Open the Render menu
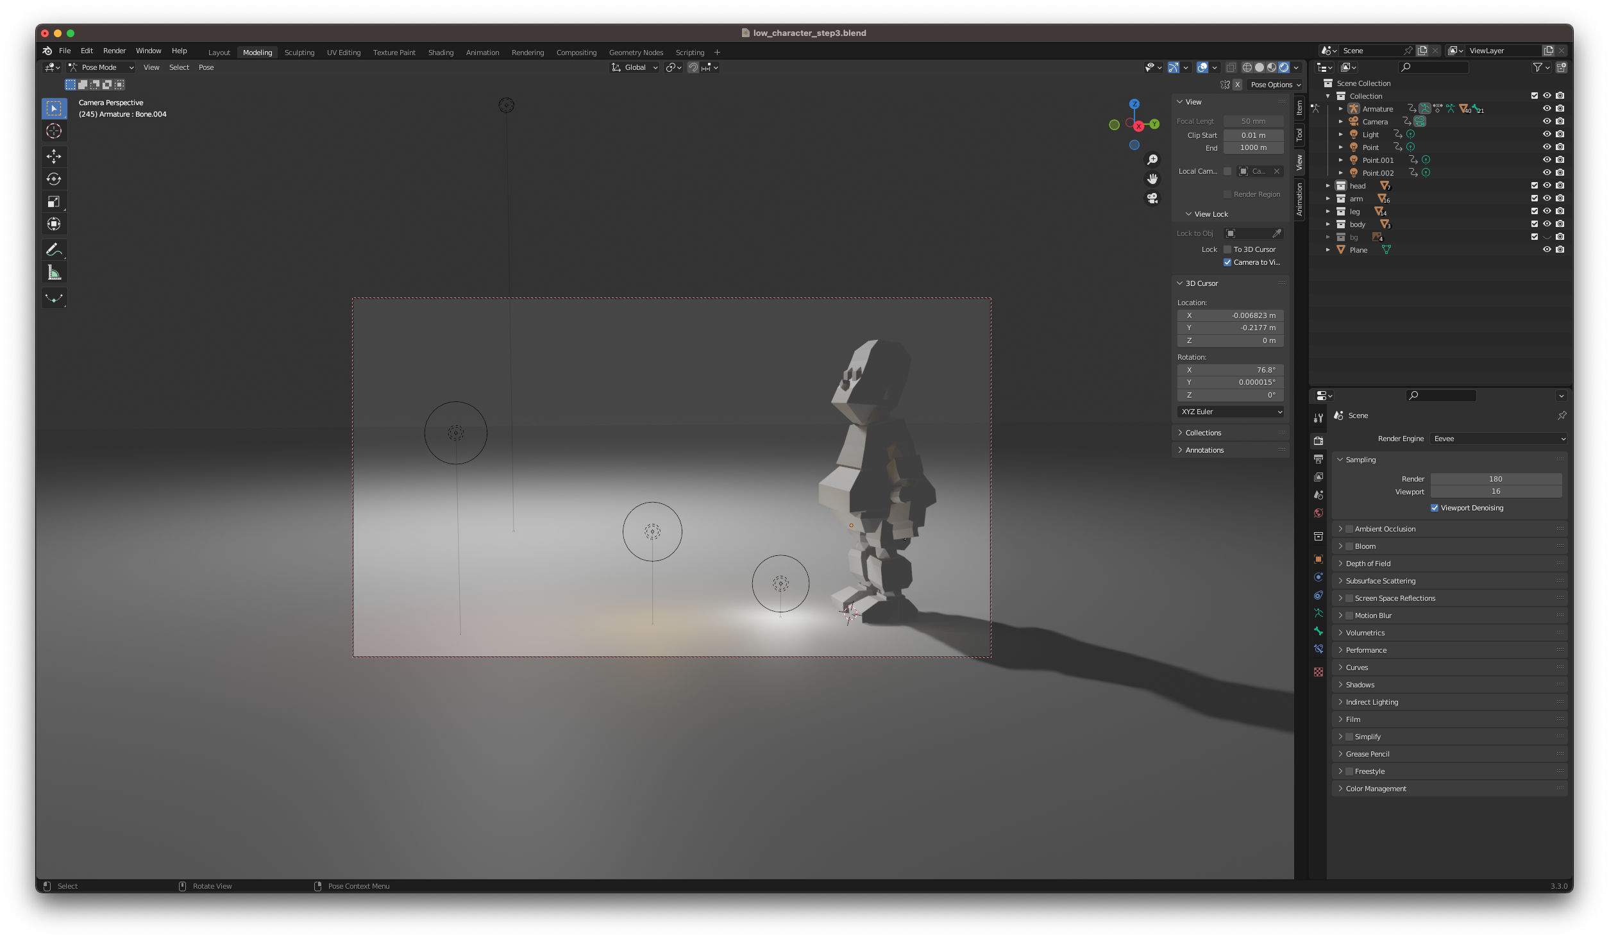Viewport: 1609px width, 940px height. tap(114, 51)
